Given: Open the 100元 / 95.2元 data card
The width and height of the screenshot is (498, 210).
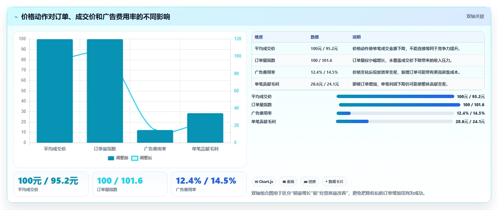Looking at the screenshot, I should (x=51, y=184).
